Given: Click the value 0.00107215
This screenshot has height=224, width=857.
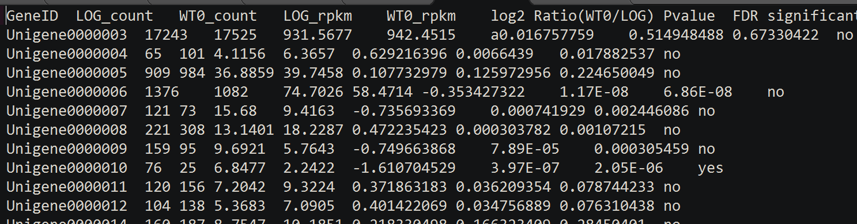Looking at the screenshot, I should (603, 130).
